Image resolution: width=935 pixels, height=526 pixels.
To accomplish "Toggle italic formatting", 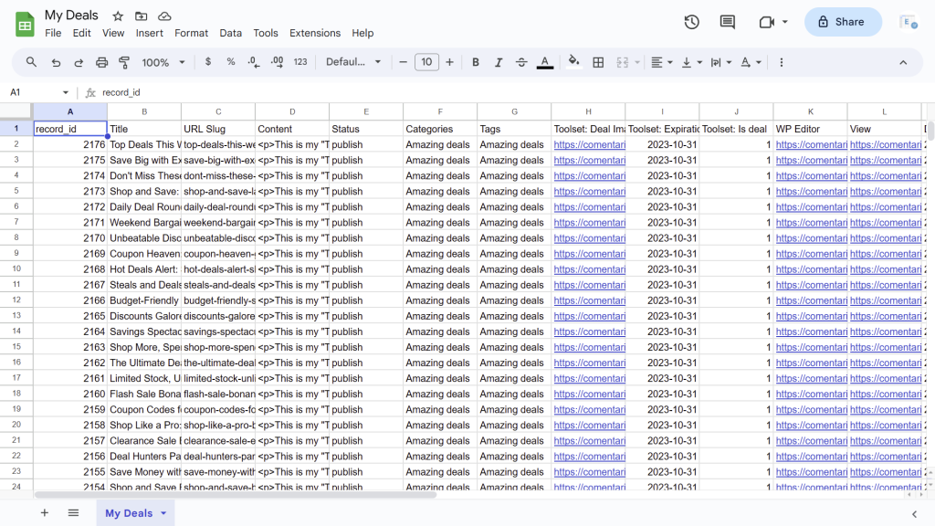I will point(499,62).
